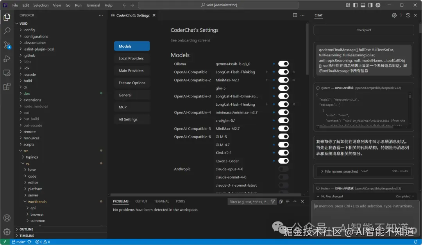
Task: Toggle the MiniMax-M2.1 model switch
Action: tap(283, 80)
